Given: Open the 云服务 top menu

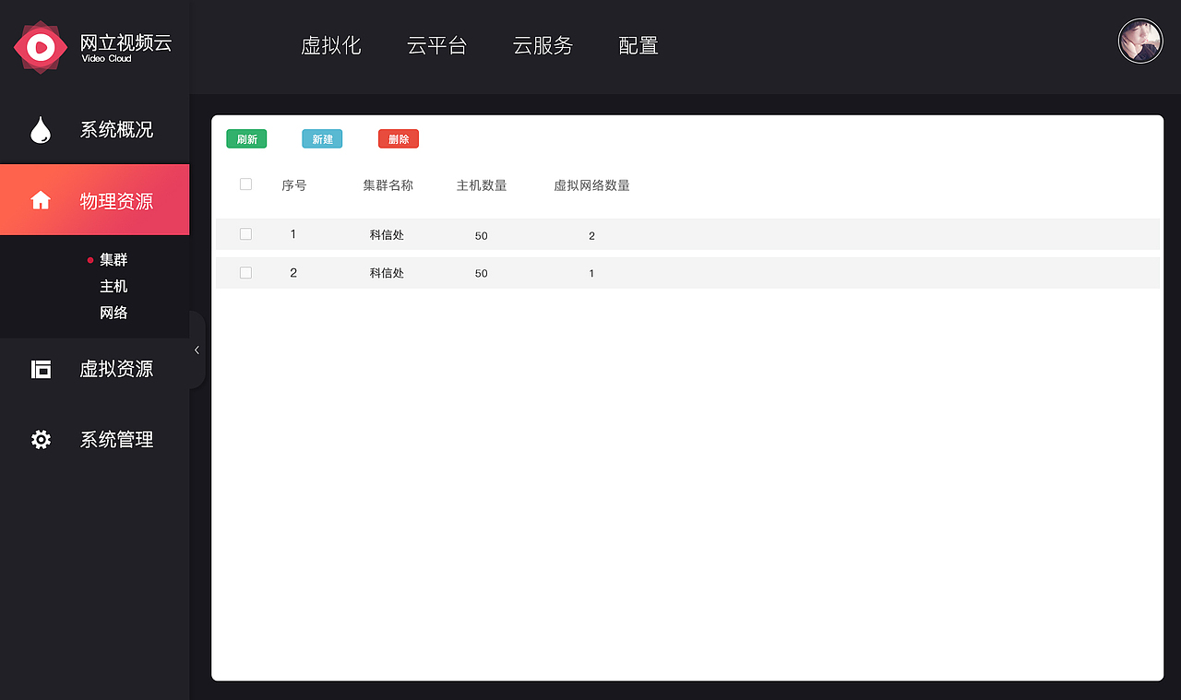Looking at the screenshot, I should tap(543, 45).
